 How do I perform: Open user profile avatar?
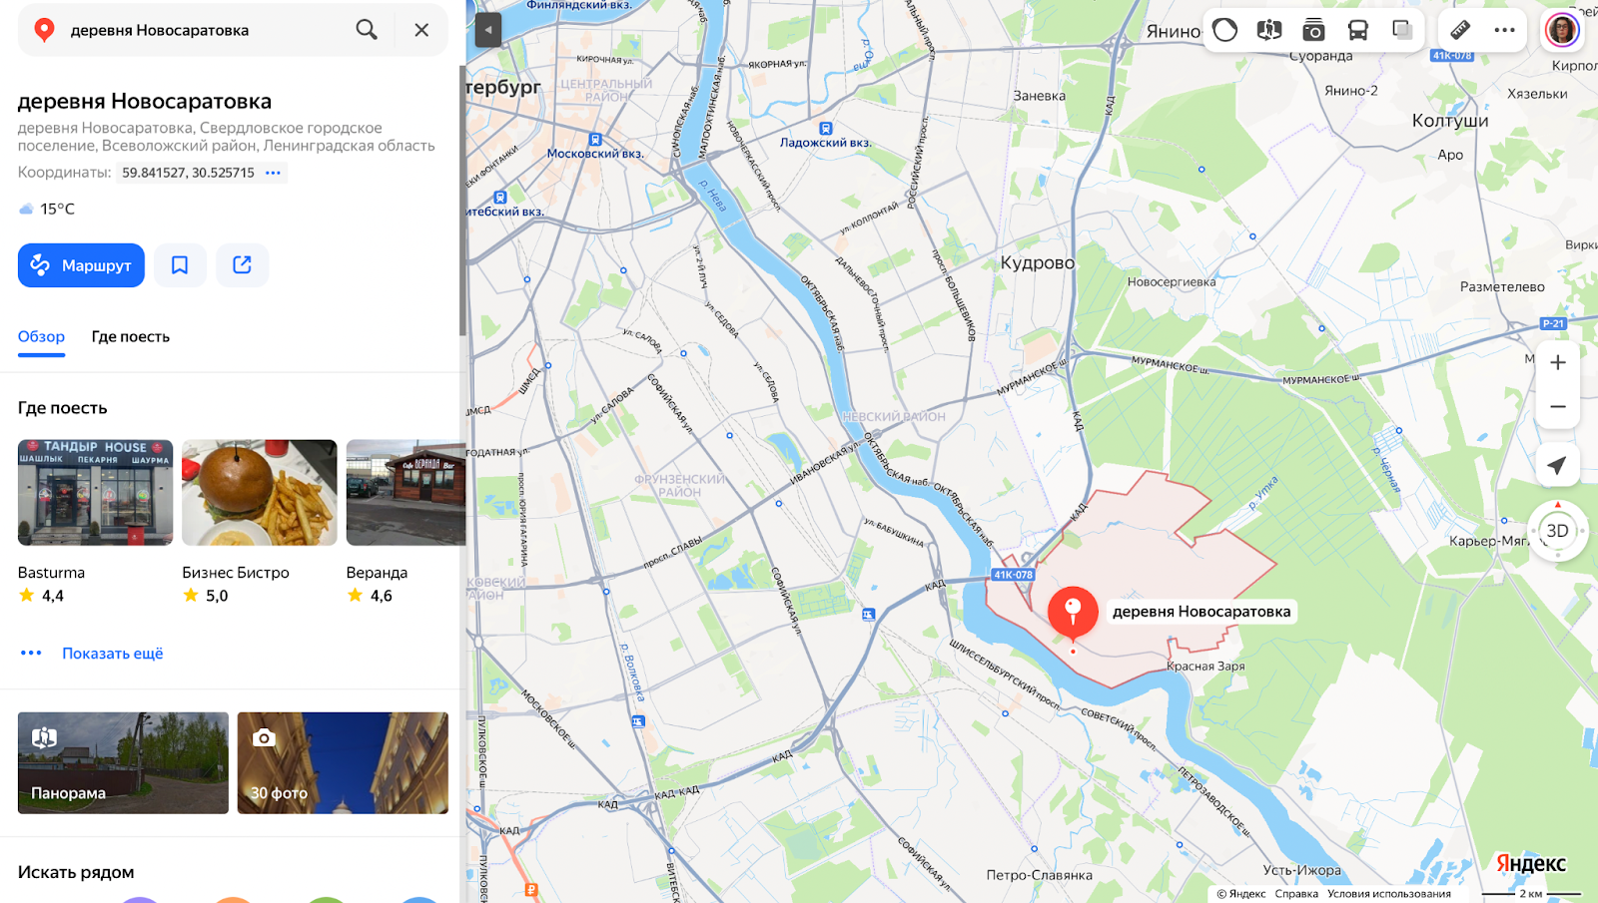pos(1562,30)
